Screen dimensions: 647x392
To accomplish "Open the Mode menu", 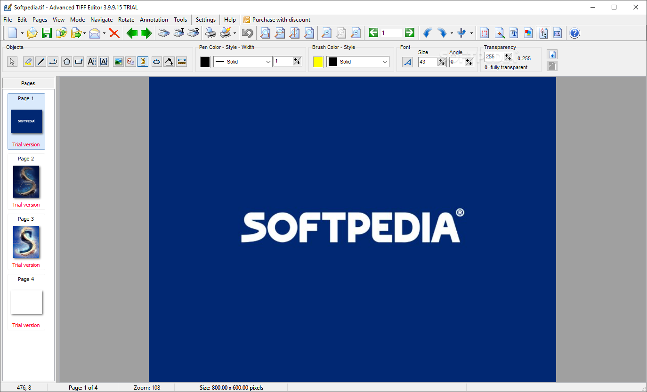I will coord(78,20).
